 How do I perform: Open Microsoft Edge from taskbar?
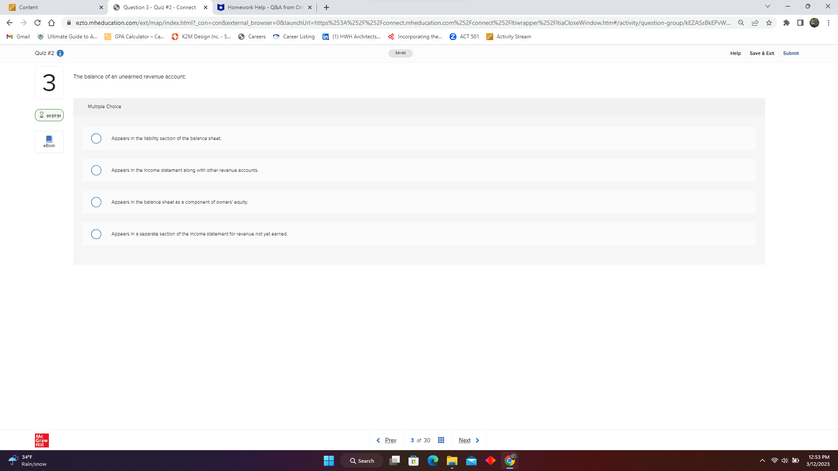(433, 461)
